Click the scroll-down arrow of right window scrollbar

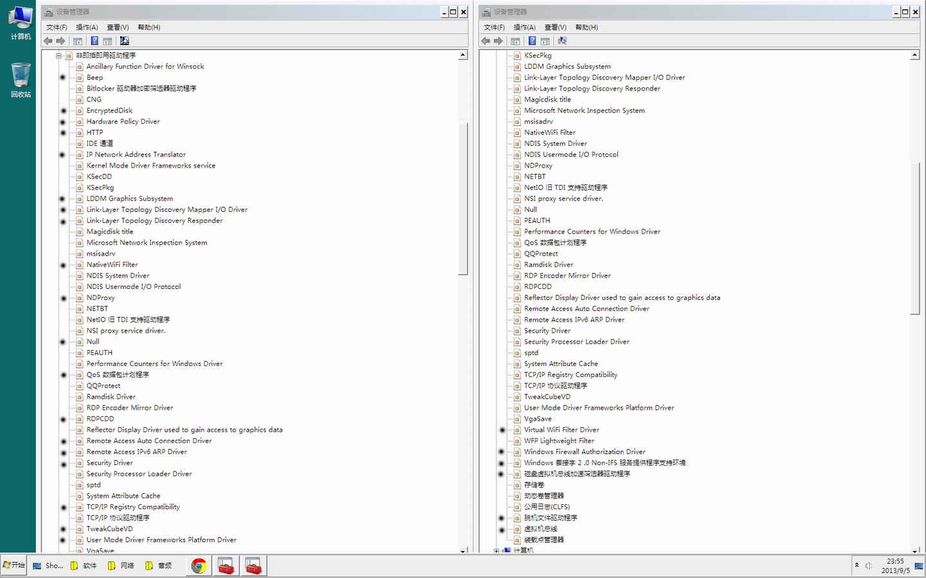(915, 550)
